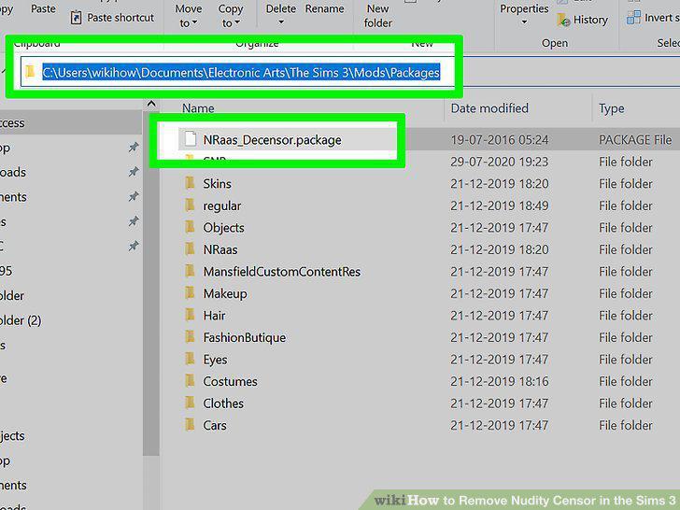Click the Eyes folder name
Viewport: 680px width, 510px height.
pos(215,360)
